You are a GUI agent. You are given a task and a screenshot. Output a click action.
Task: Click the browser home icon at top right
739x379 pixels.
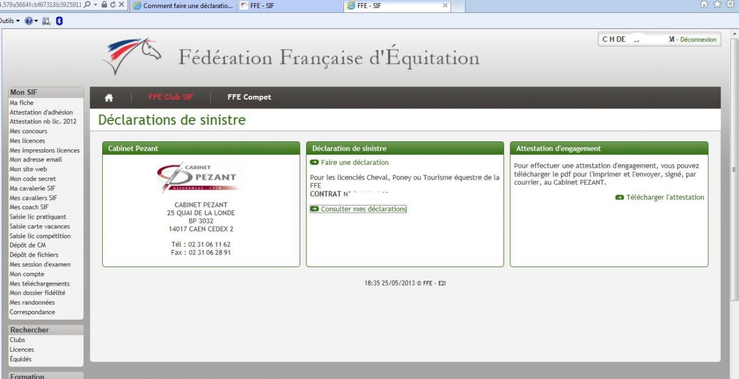[x=704, y=5]
